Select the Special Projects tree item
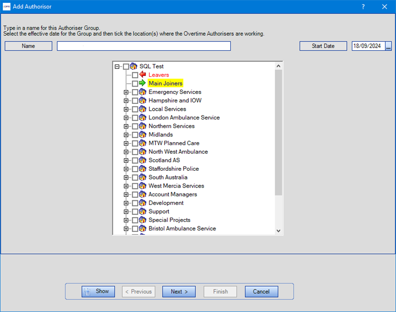 [169, 220]
